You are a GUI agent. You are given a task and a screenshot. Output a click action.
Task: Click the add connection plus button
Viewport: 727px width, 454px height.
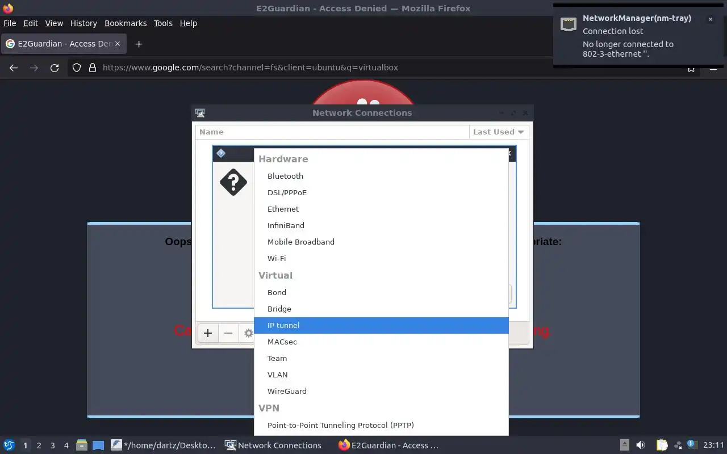coord(208,333)
